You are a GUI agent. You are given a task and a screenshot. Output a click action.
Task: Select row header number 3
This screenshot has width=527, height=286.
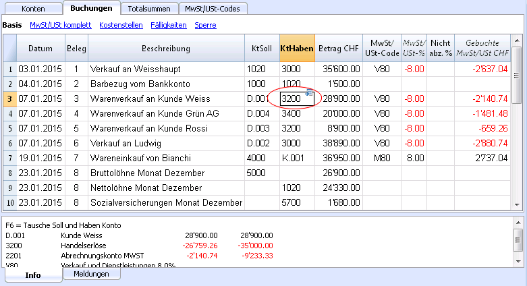pos(9,98)
